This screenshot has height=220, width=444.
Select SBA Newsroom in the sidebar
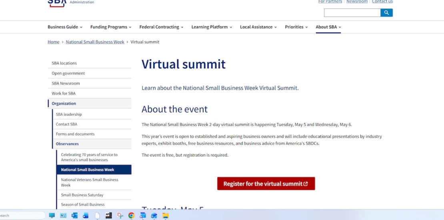90,83
